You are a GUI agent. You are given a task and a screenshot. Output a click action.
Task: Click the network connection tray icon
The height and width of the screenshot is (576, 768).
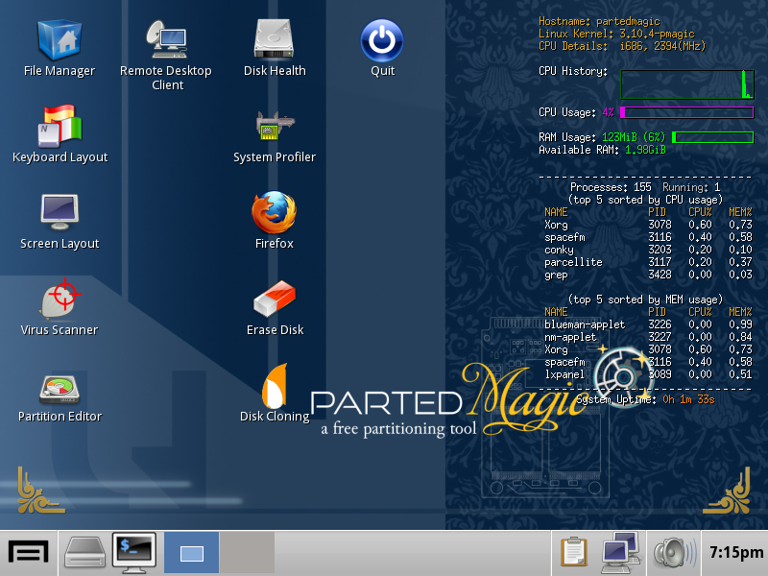tap(620, 553)
